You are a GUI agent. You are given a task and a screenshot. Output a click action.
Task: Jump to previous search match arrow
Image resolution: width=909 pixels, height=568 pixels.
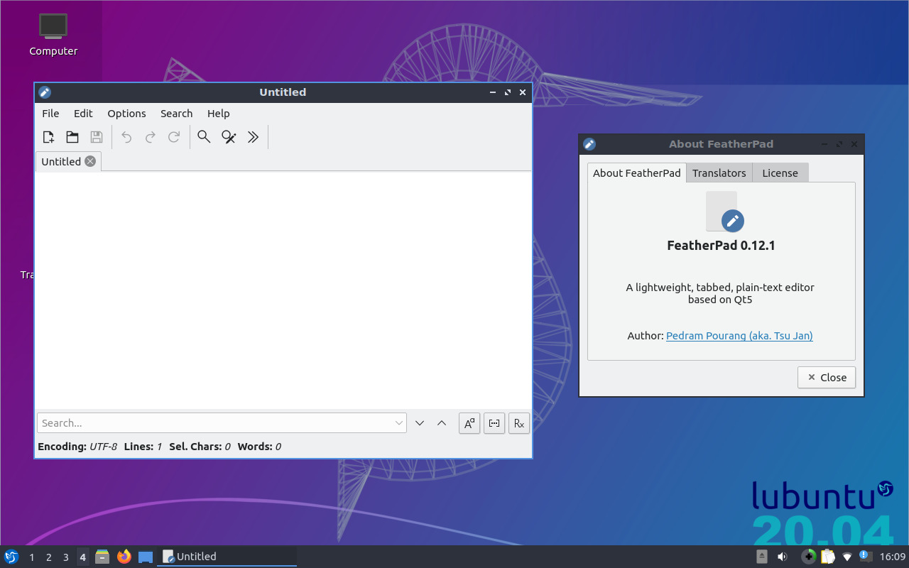pyautogui.click(x=442, y=423)
